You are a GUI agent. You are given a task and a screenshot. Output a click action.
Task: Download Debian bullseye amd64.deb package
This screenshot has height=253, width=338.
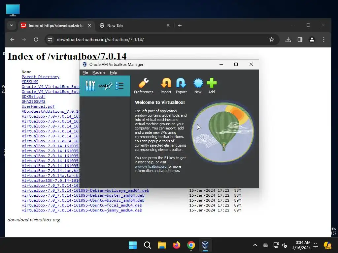pos(85,191)
